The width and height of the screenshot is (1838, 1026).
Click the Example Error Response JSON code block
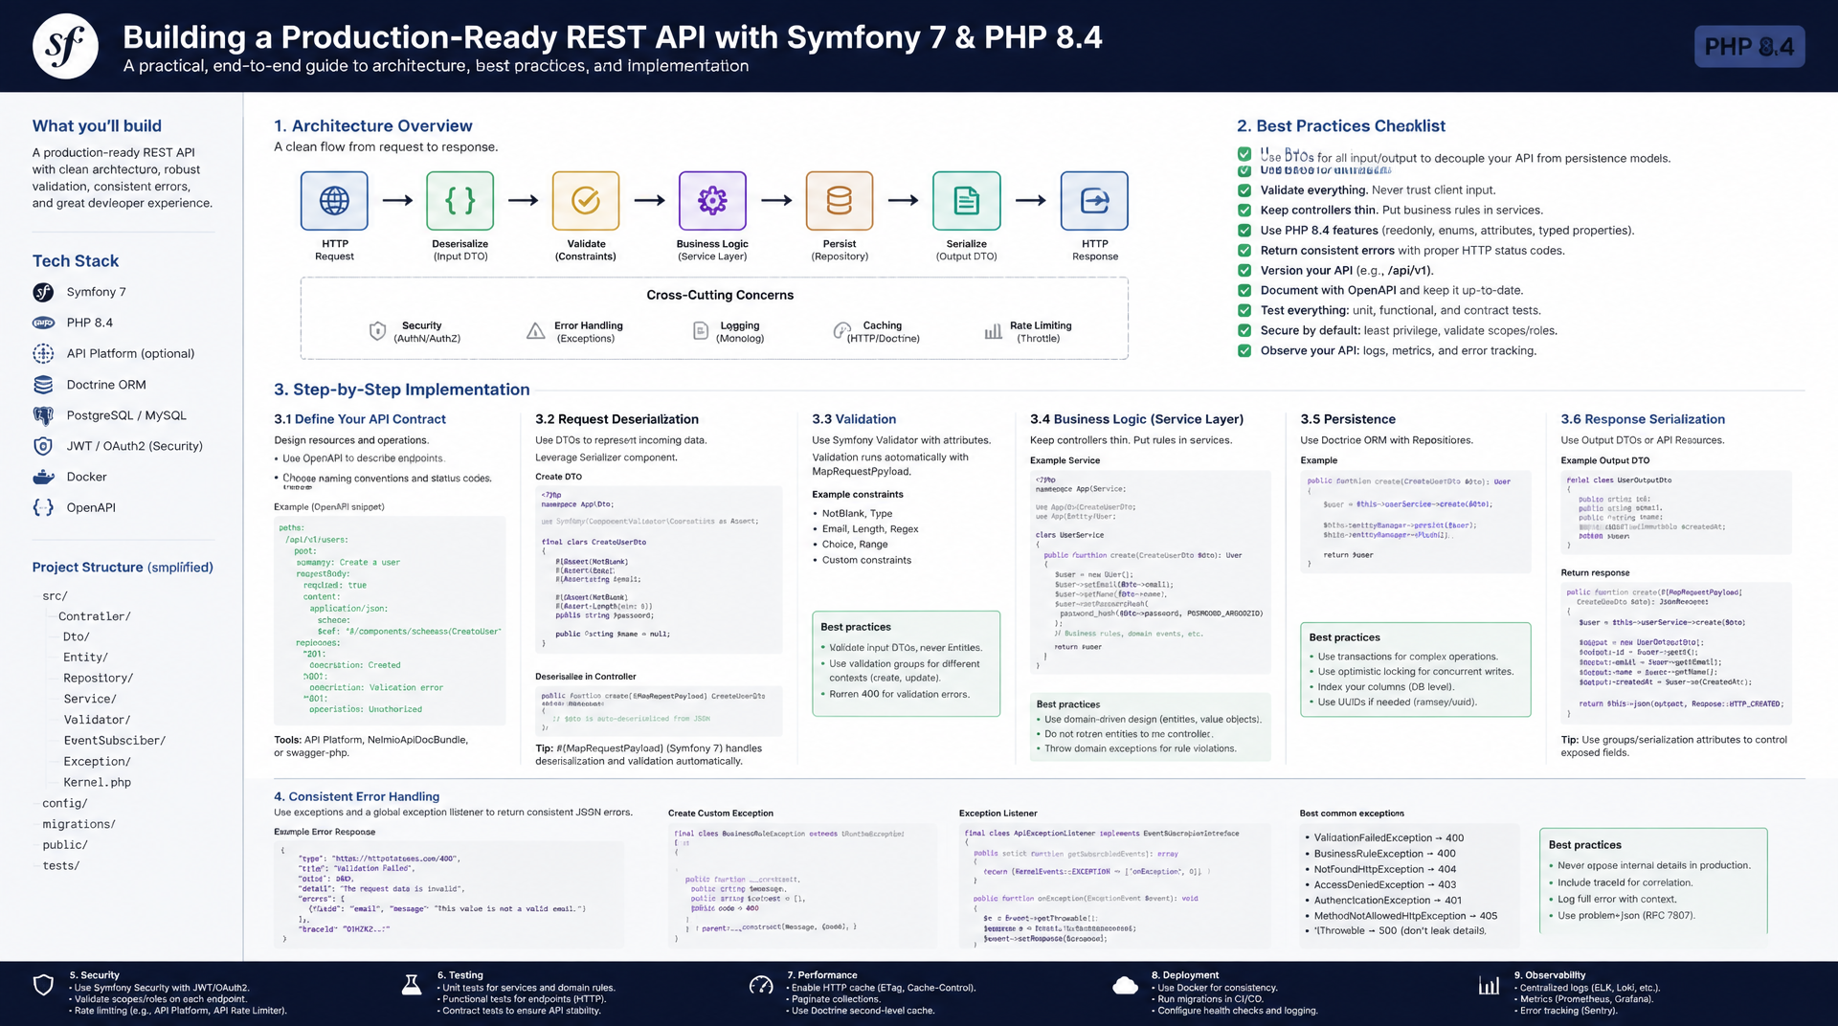pyautogui.click(x=448, y=896)
